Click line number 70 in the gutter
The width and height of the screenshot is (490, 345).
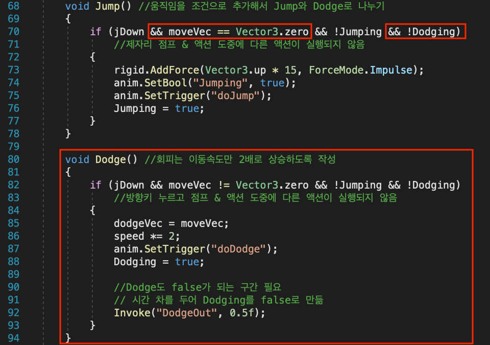click(x=13, y=32)
